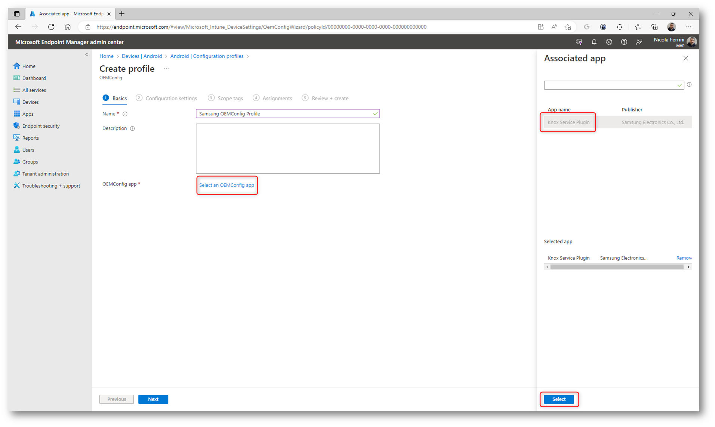Remove the selected Knox Service Plugin
This screenshot has width=715, height=427.
click(x=684, y=258)
